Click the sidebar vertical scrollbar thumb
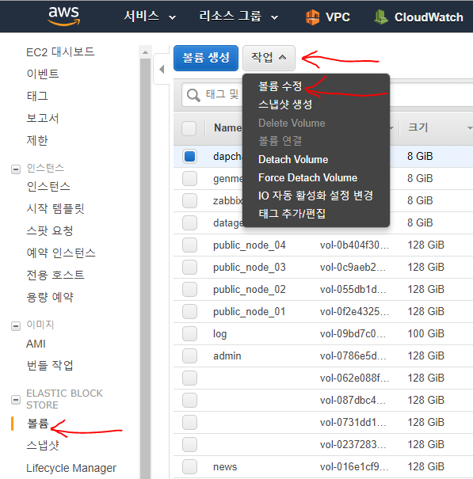Image resolution: width=473 pixels, height=479 pixels. tap(145, 269)
